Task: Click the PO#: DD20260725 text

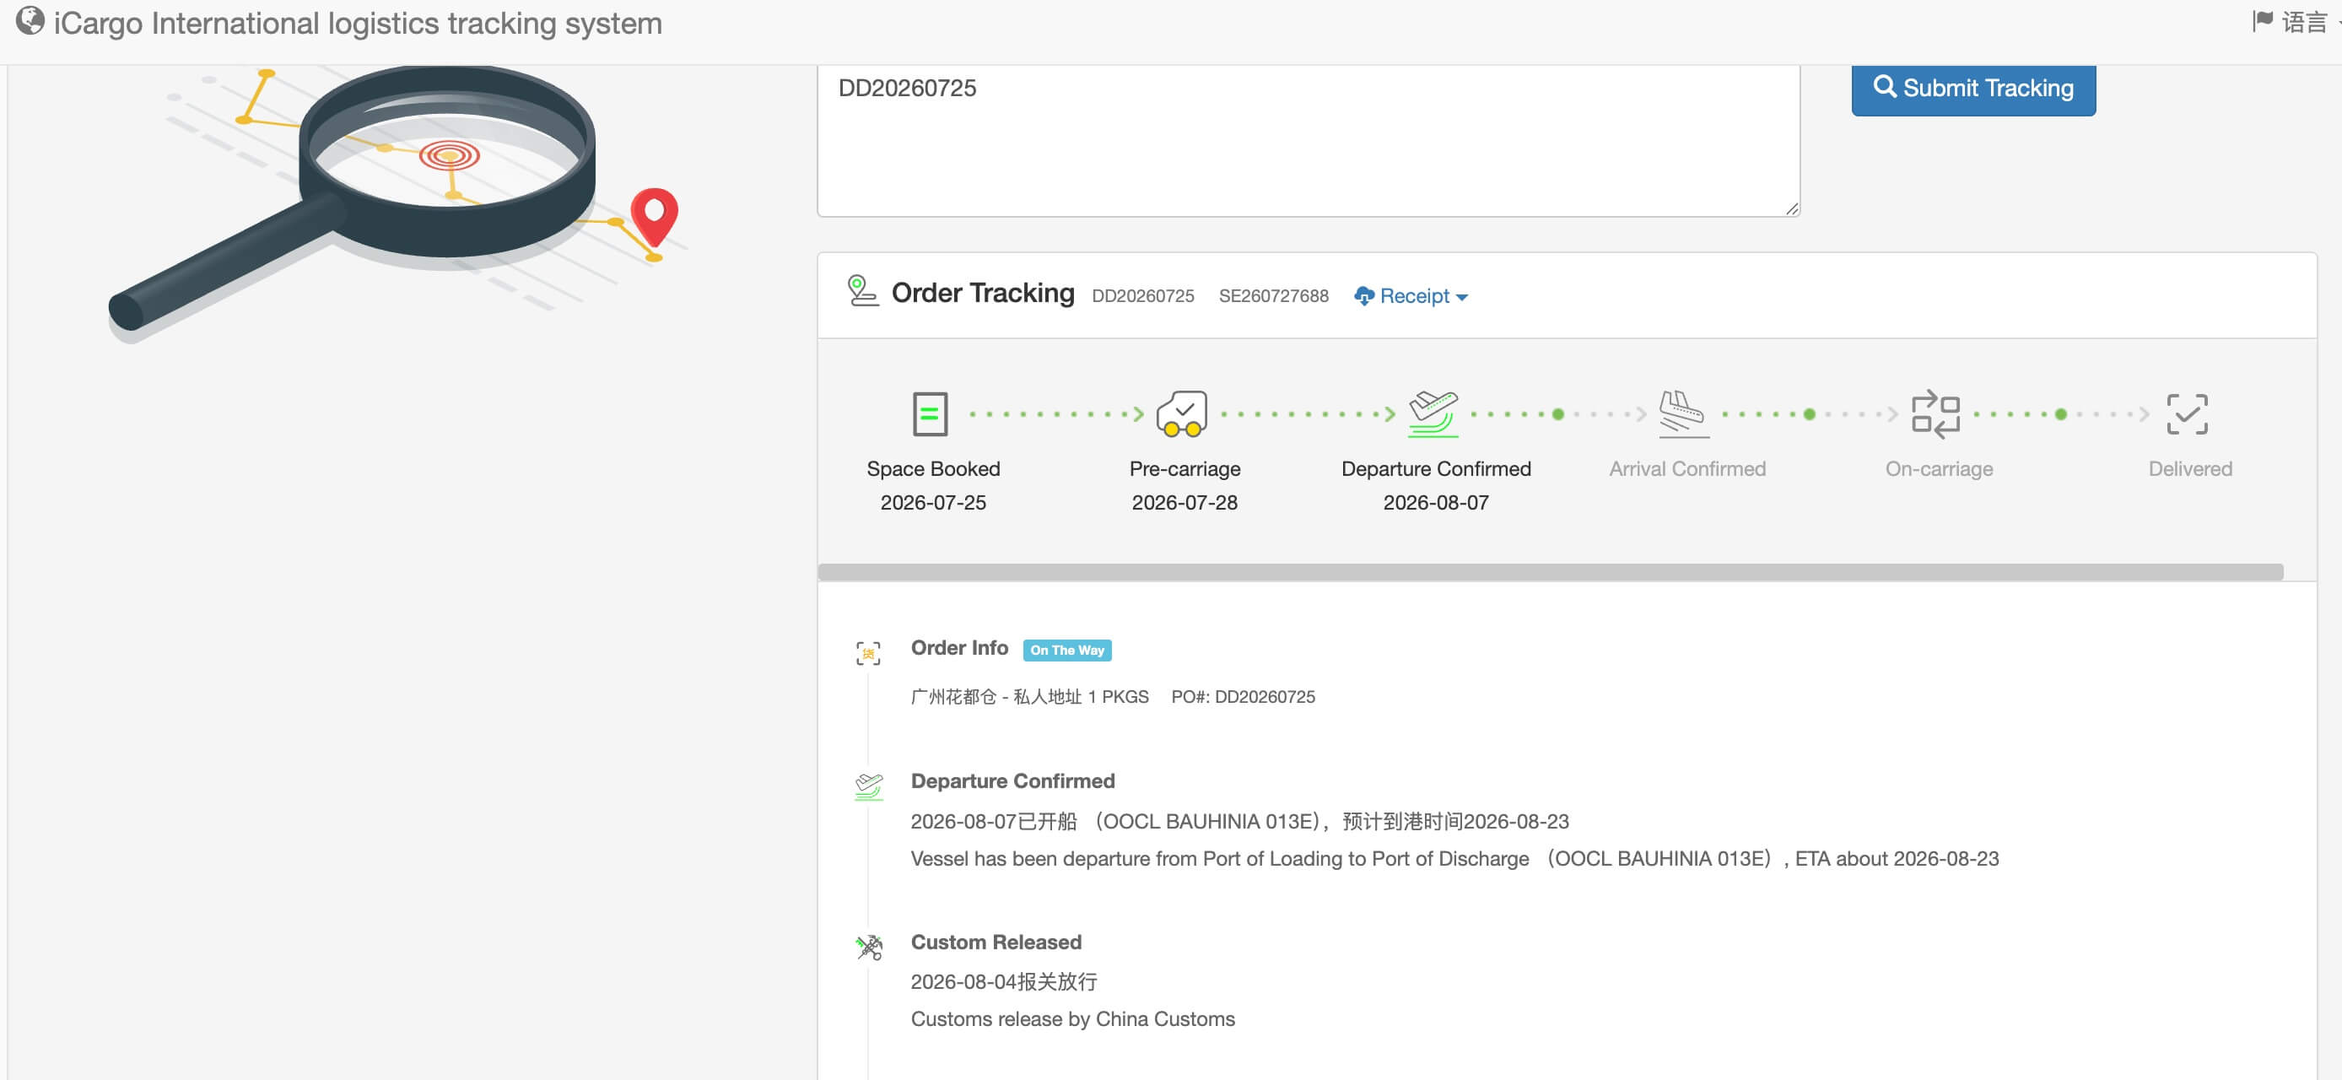Action: 1242,697
